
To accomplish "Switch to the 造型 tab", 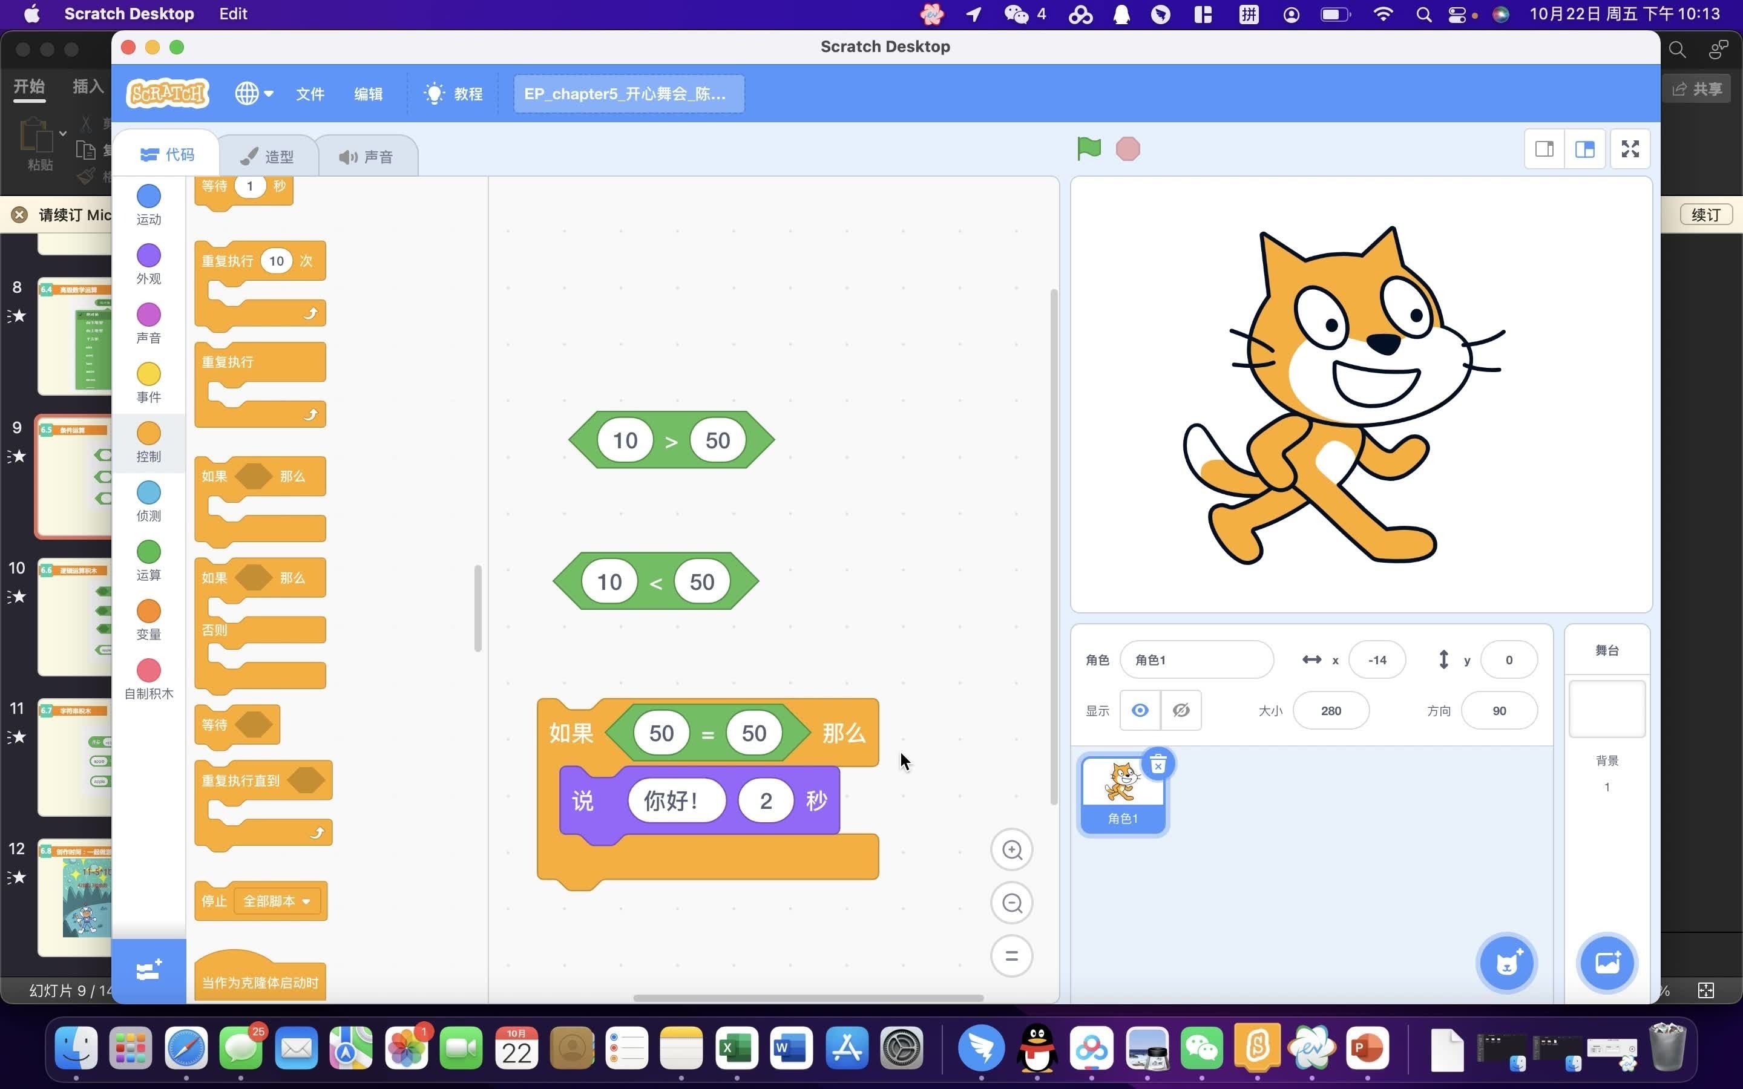I will 268,156.
